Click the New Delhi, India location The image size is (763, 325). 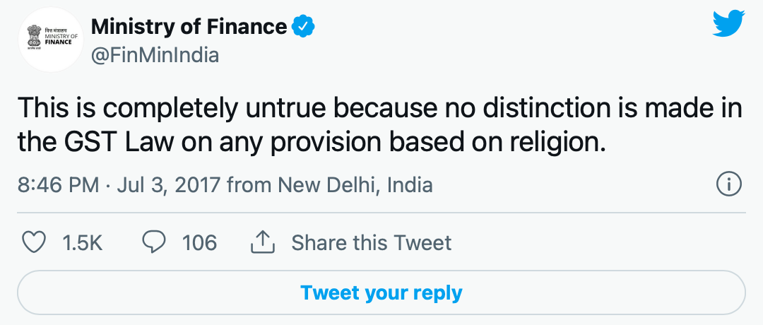[355, 185]
